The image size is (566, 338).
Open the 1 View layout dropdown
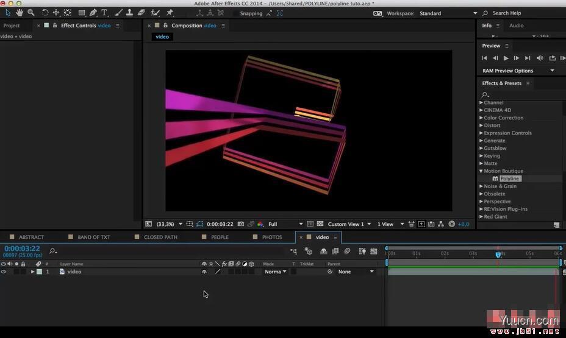click(x=390, y=224)
